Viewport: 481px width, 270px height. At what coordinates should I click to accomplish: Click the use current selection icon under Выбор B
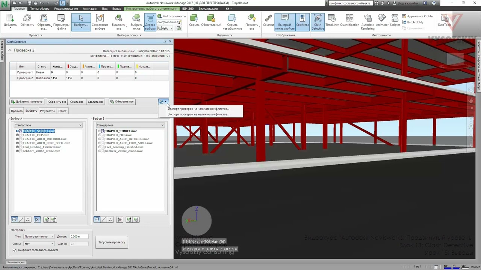[x=129, y=220]
